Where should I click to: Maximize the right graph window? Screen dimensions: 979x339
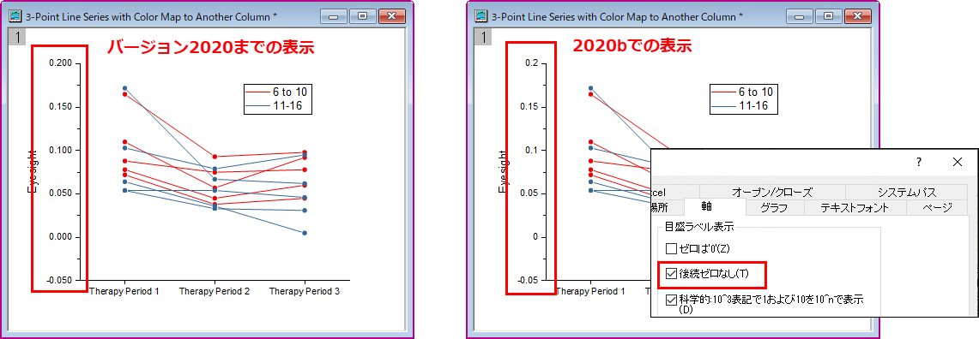point(829,17)
